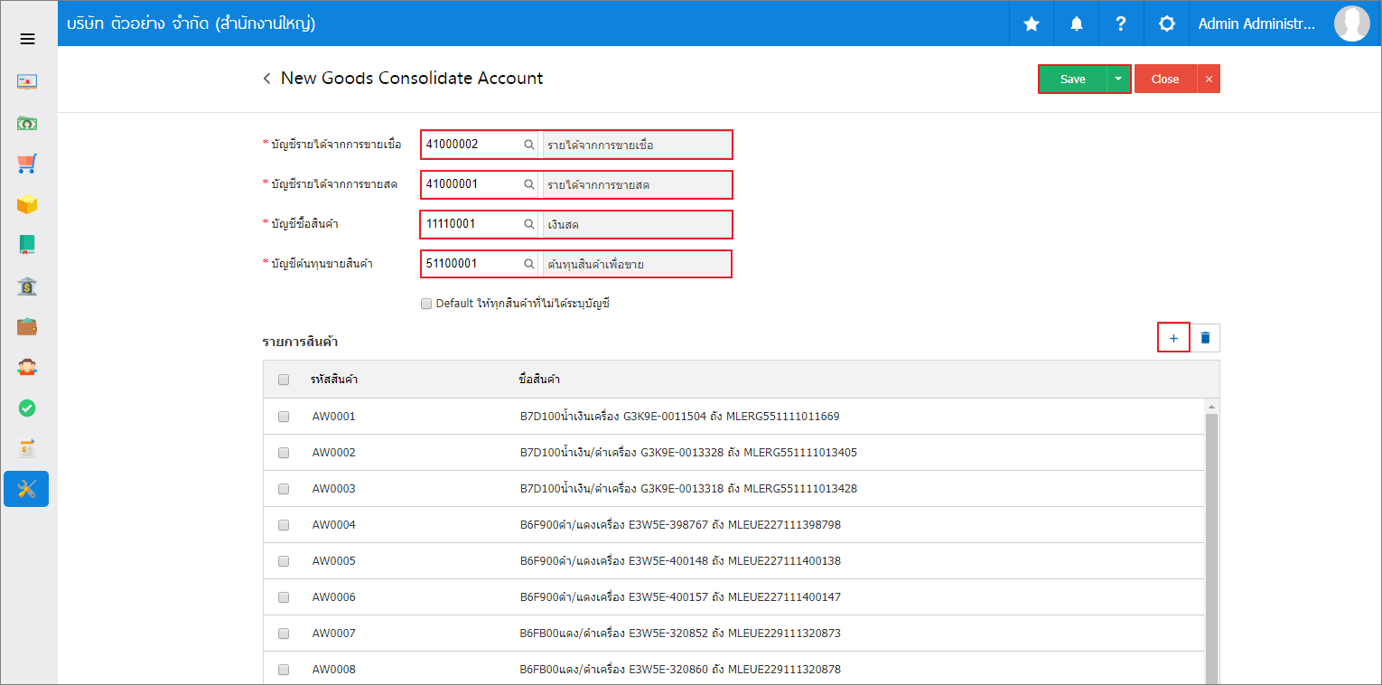Click the user avatar picture
The image size is (1382, 685).
(x=1352, y=23)
